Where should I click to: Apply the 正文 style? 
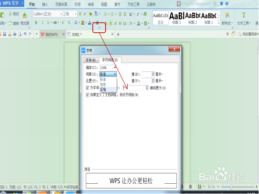point(160,18)
